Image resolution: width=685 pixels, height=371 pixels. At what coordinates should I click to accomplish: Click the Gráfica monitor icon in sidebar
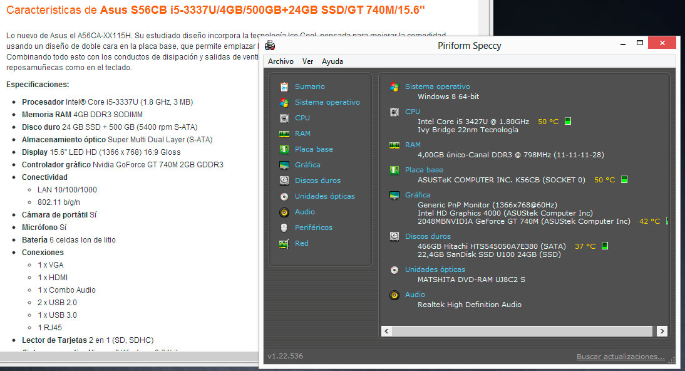(284, 165)
